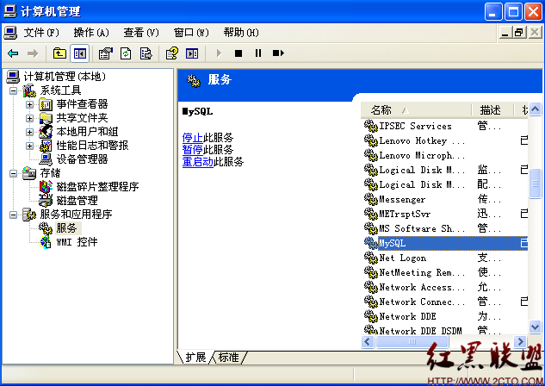Select 磁盘管理 in the tree
This screenshot has height=386, width=545.
point(77,201)
